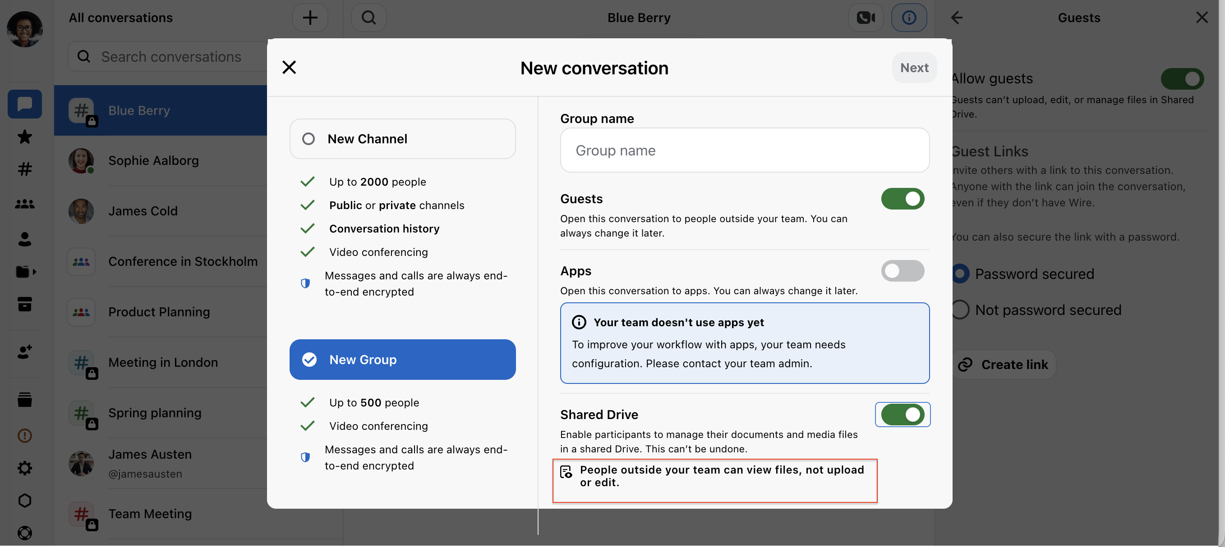Click into the Group name field
This screenshot has height=547, width=1225.
(x=744, y=150)
